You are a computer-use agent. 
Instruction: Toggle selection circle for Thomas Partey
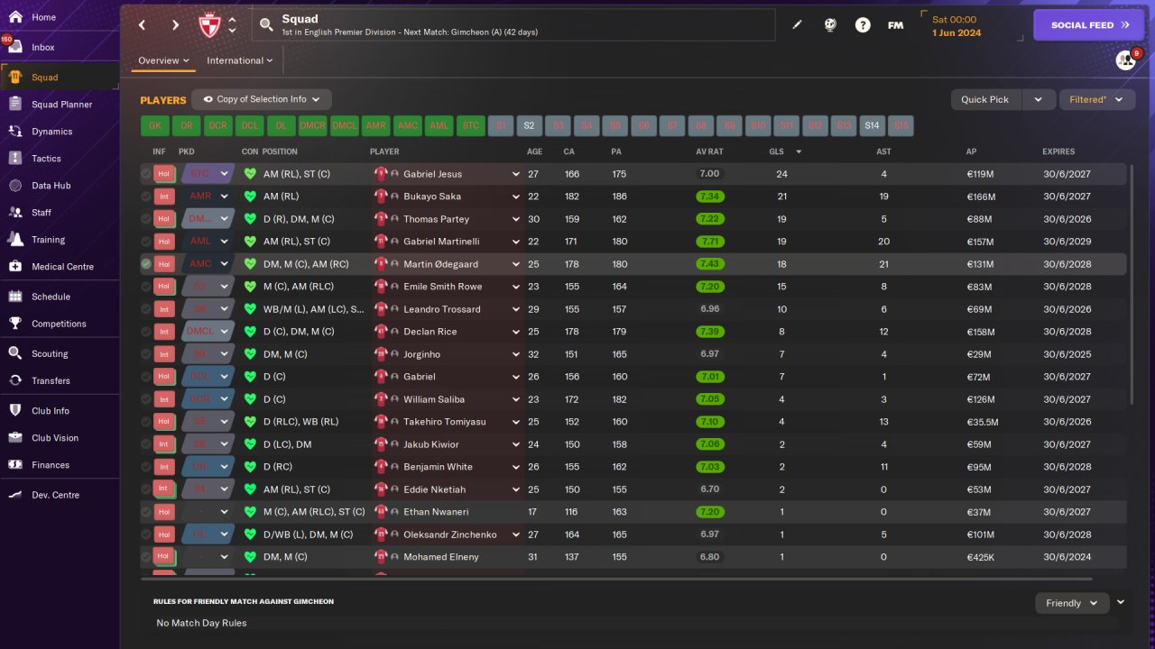(146, 219)
